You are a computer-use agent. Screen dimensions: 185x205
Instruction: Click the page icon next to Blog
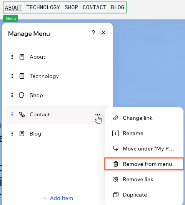click(22, 134)
